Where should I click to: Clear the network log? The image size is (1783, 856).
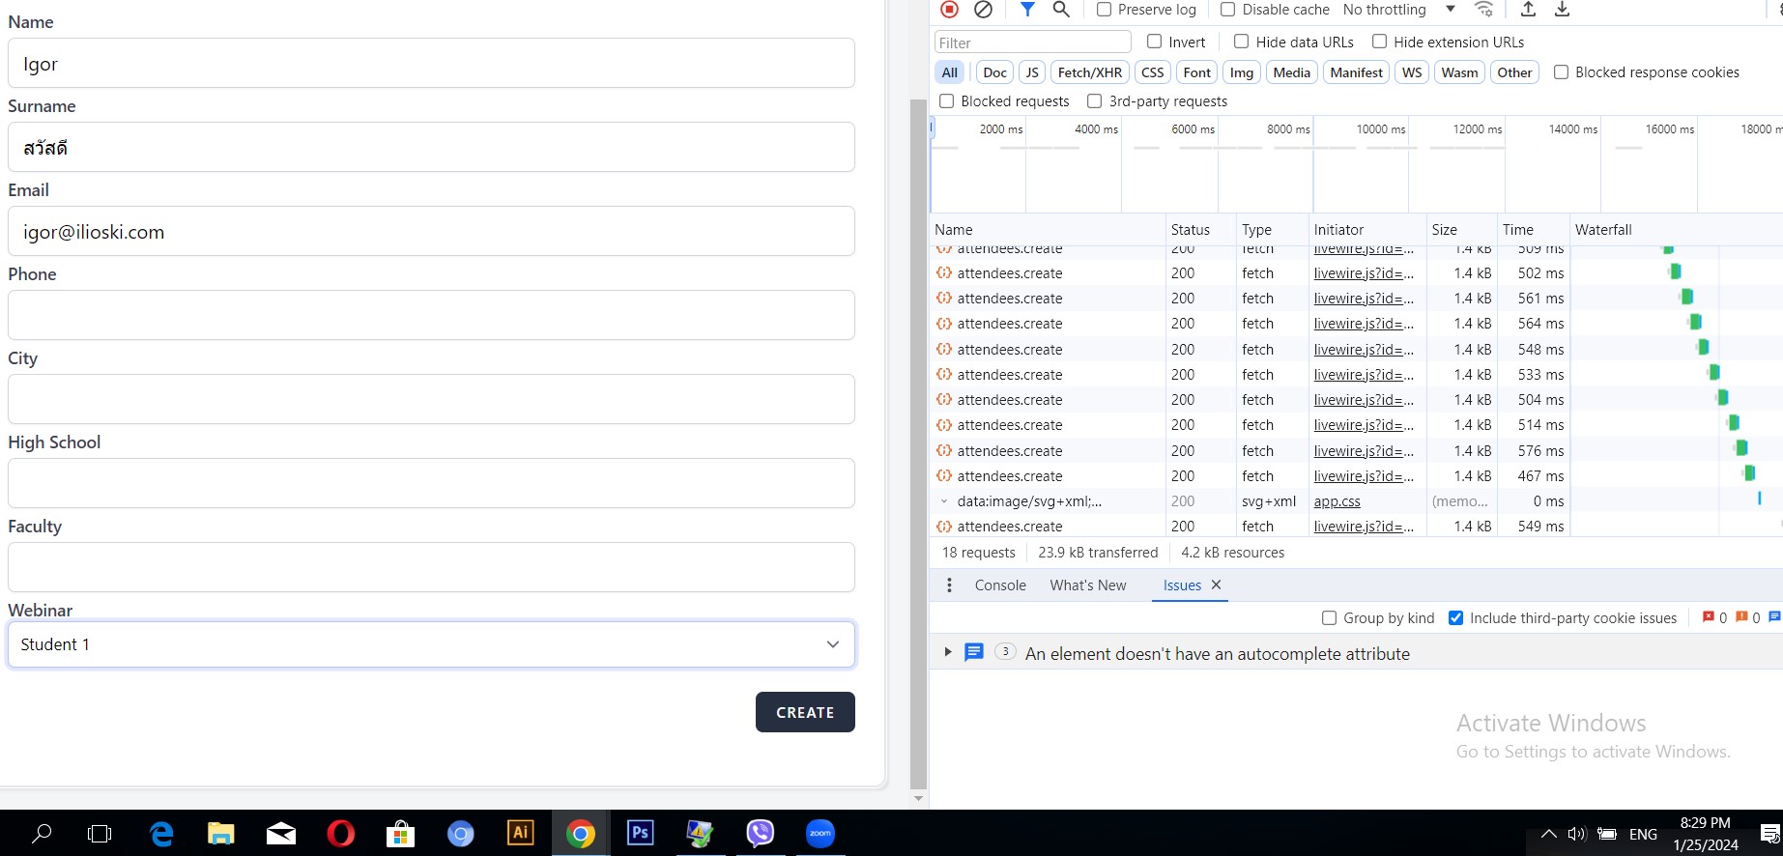pos(983,10)
